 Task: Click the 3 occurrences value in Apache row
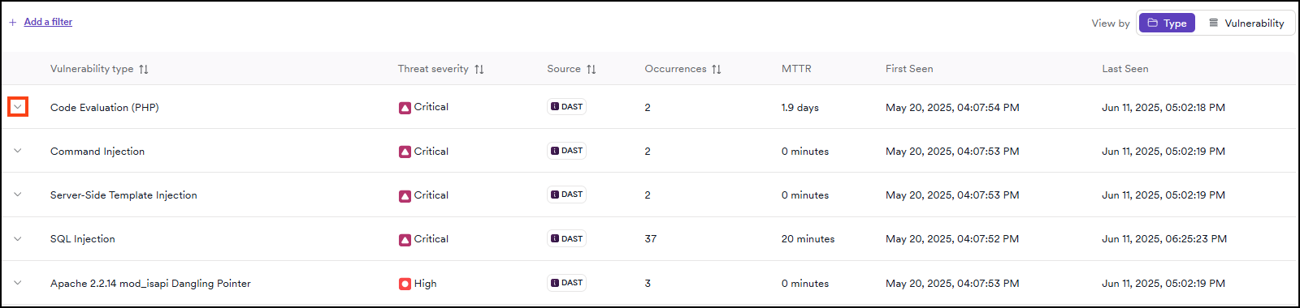648,284
